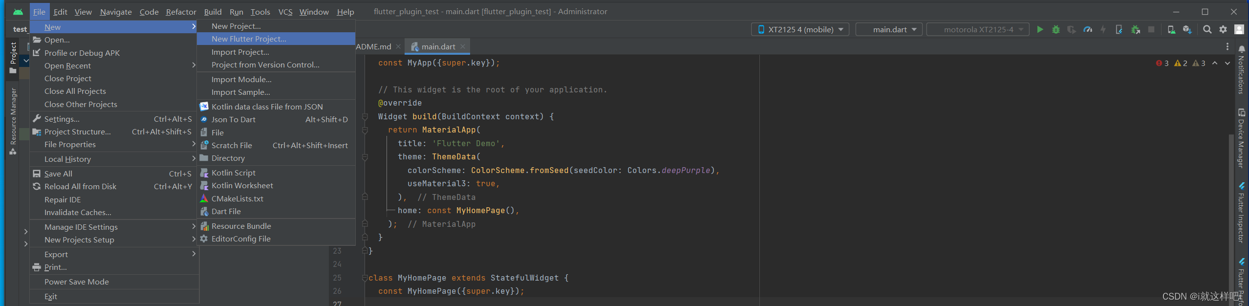1249x306 pixels.
Task: Click the user account avatar icon
Action: (1239, 29)
